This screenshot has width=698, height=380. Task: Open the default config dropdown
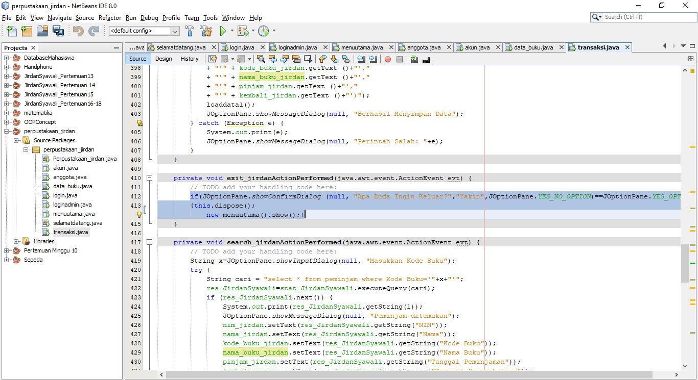pyautogui.click(x=174, y=31)
